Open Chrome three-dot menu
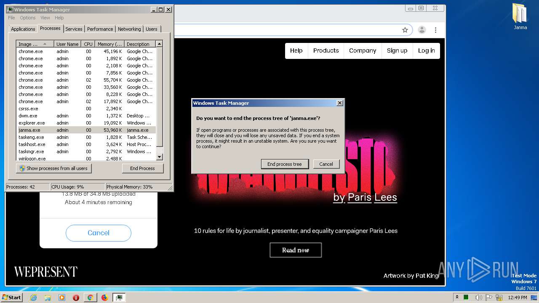The height and width of the screenshot is (303, 539). (x=436, y=30)
